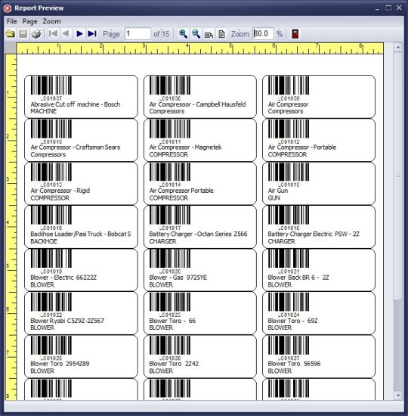Viewport: 408px width, 416px height.
Task: Close preview using red door icon
Action: click(x=295, y=34)
